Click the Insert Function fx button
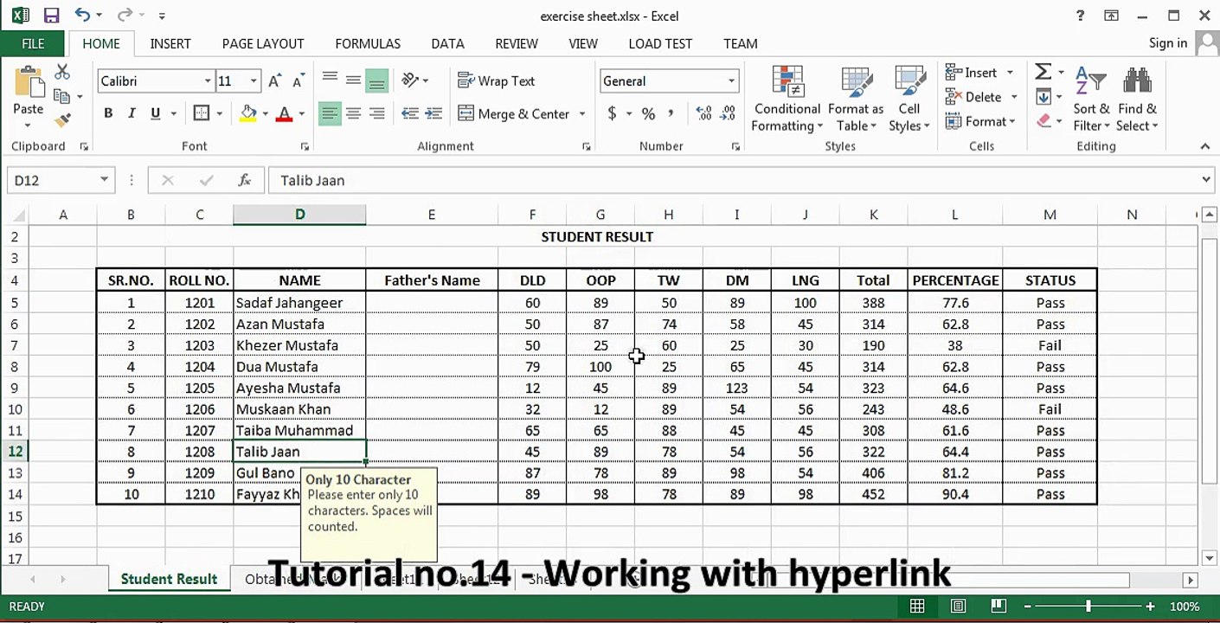 pyautogui.click(x=245, y=180)
